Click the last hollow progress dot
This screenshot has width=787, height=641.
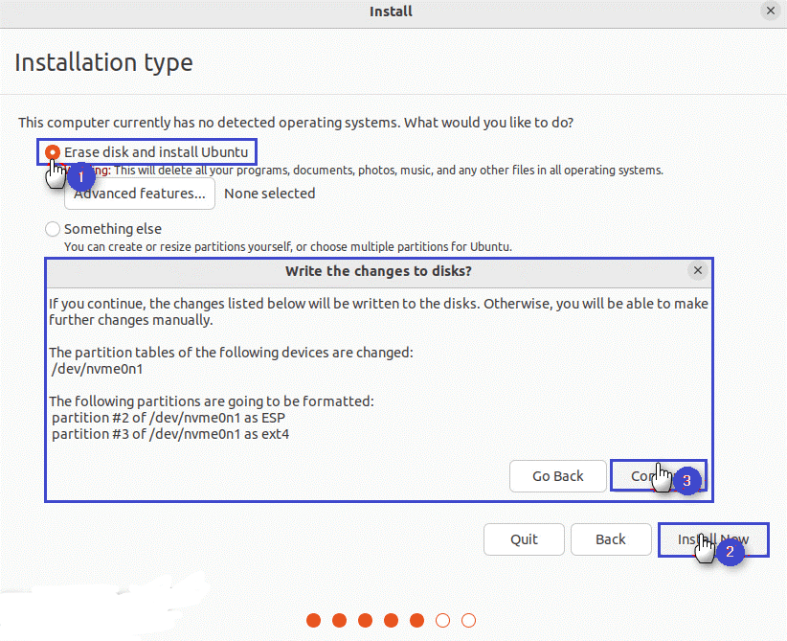[x=468, y=620]
